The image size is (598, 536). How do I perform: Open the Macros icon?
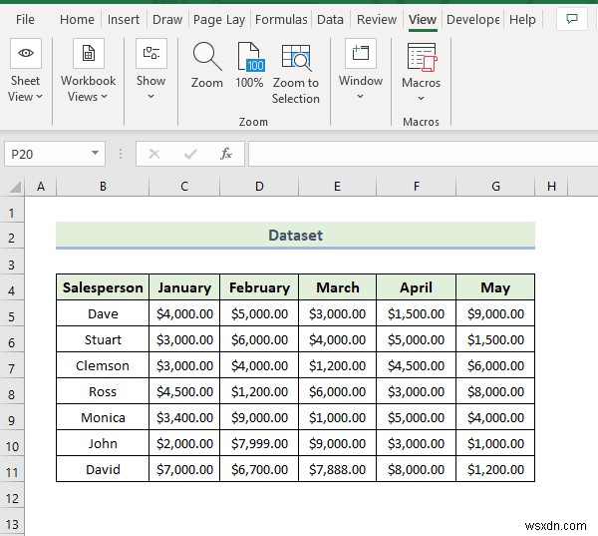[x=422, y=57]
